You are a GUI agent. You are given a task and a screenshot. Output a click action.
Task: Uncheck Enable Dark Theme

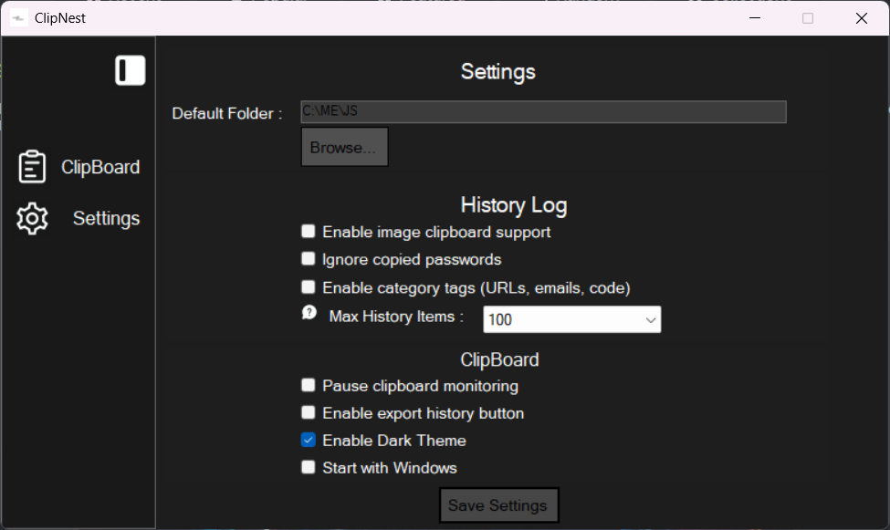309,441
